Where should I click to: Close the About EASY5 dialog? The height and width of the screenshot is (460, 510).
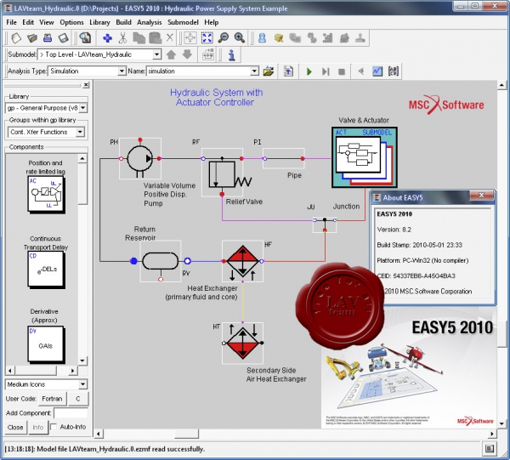click(481, 196)
